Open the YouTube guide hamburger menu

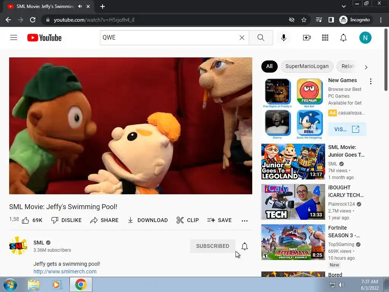14,38
